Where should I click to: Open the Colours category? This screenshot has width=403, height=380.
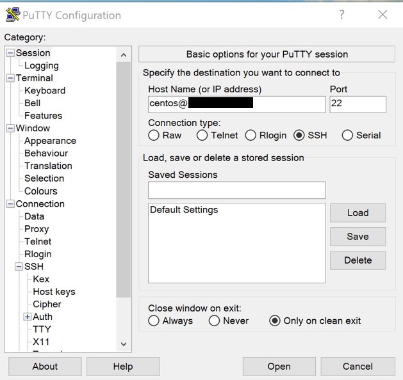(x=40, y=191)
